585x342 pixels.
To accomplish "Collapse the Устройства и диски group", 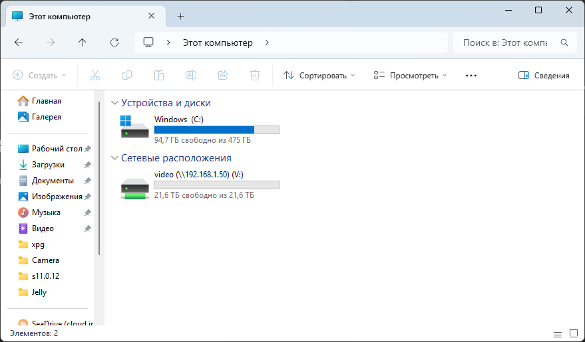I will coord(115,103).
